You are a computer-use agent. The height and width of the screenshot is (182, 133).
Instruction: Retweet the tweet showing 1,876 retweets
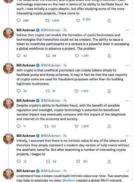[47, 20]
